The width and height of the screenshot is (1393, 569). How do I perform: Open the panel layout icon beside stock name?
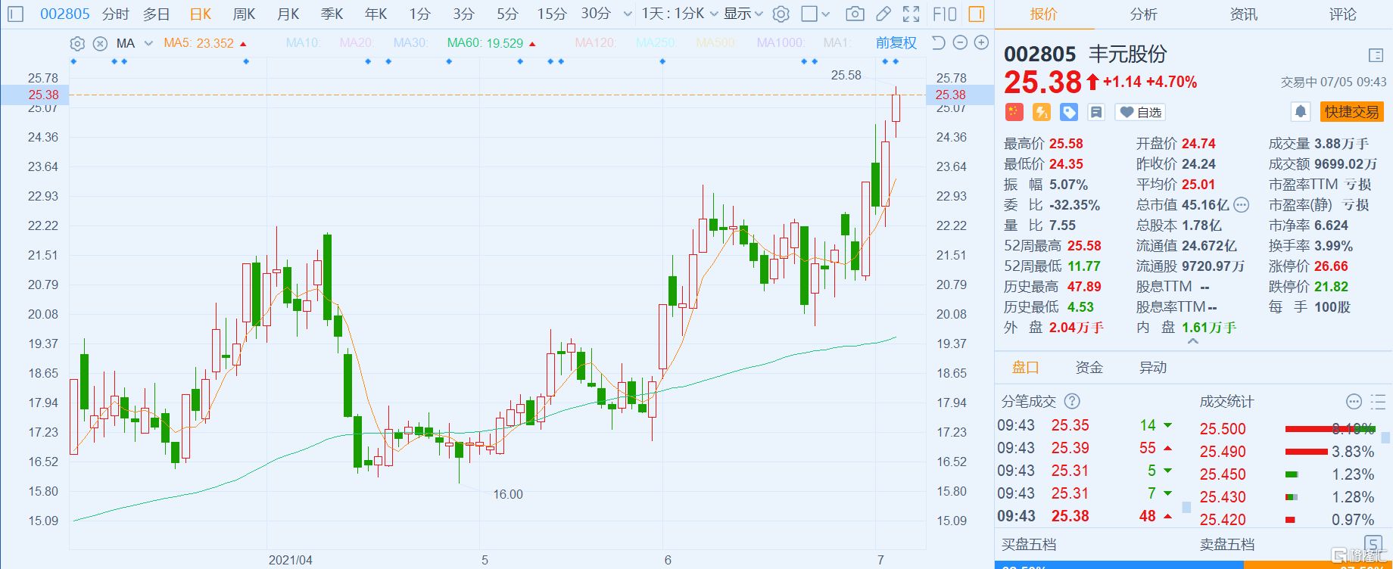point(1376,54)
